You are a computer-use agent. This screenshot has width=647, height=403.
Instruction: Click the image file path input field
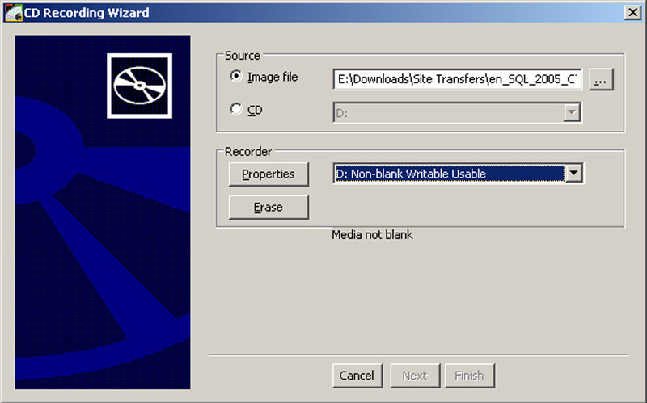coord(457,79)
